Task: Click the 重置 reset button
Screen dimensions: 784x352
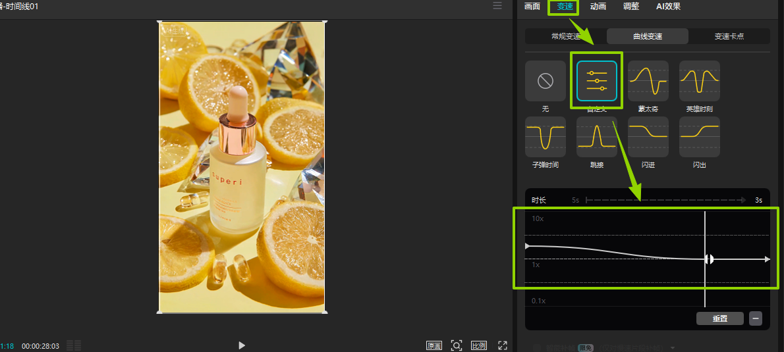Action: click(719, 318)
